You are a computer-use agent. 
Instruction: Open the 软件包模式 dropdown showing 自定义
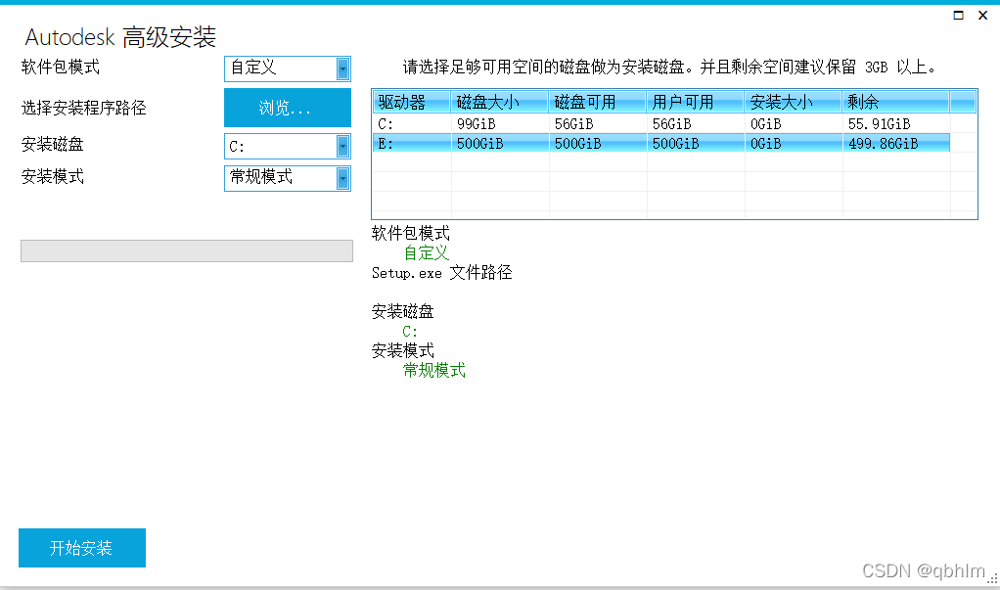[x=288, y=68]
